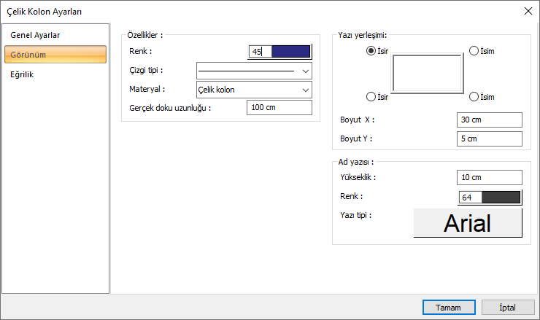Click the Boyut Y input field

pos(490,138)
